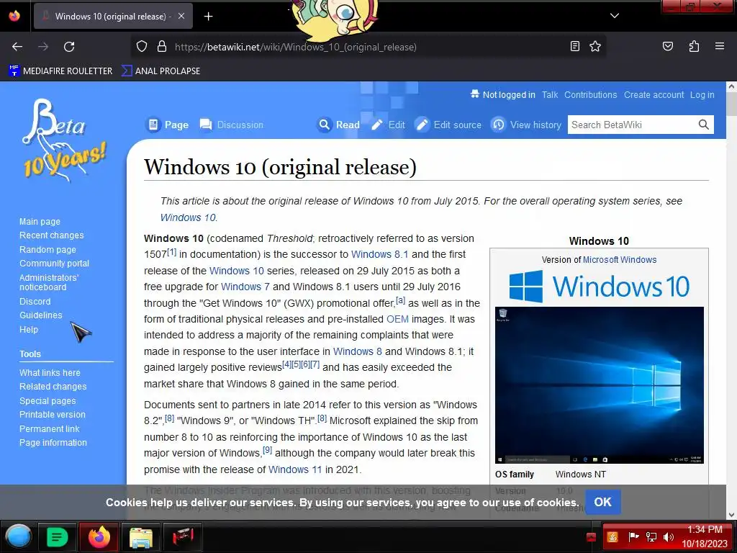Follow the Windows 7 article link
This screenshot has width=737, height=553.
point(245,287)
